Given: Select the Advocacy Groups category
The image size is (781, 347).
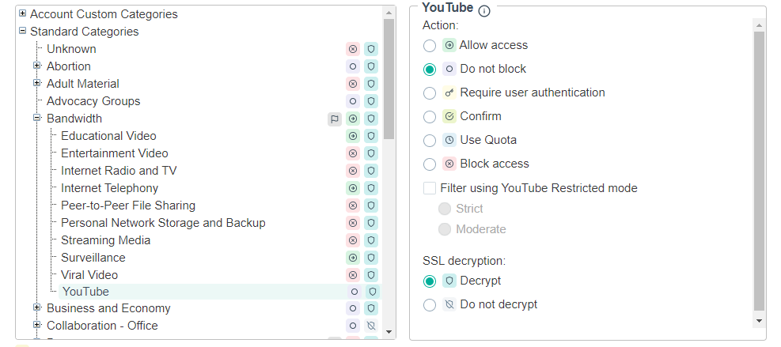Looking at the screenshot, I should pos(93,101).
